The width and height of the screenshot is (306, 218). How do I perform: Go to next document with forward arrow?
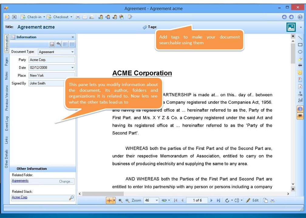pos(291,17)
